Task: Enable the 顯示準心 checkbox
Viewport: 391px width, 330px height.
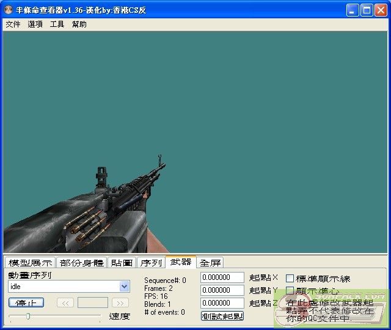Action: coord(290,291)
